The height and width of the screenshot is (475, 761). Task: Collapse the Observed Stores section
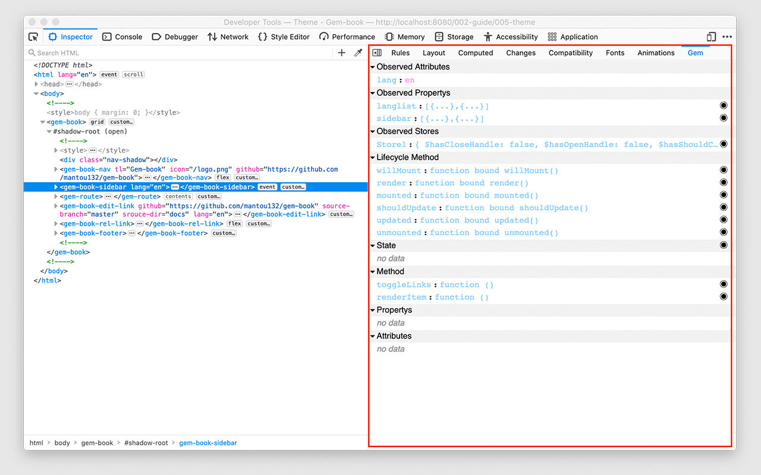373,131
